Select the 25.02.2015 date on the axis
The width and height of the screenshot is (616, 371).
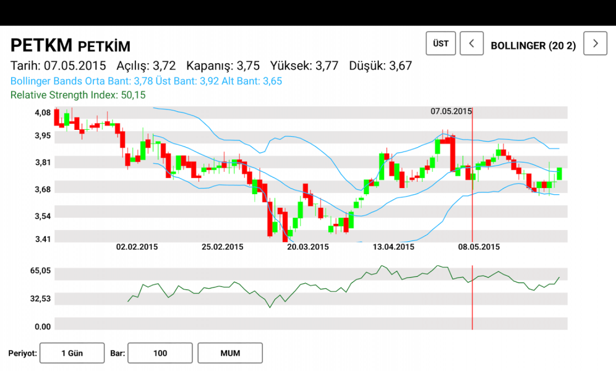click(223, 247)
